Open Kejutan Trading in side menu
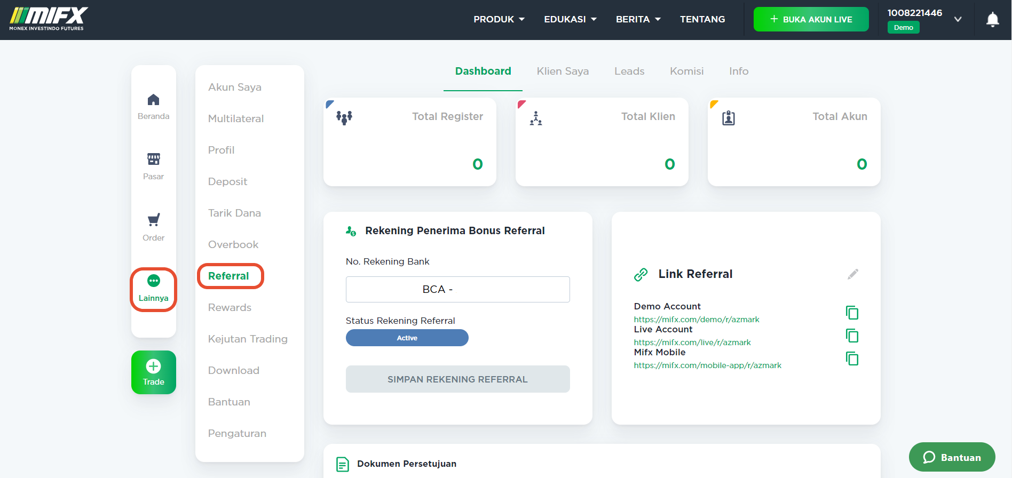 pos(248,339)
